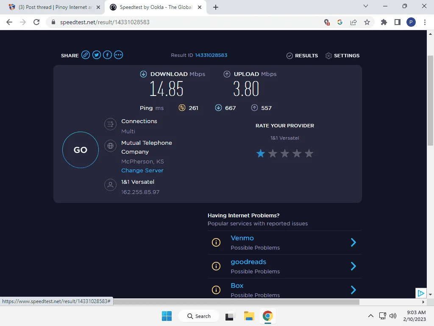Open Task View on taskbar
The width and height of the screenshot is (434, 326).
[x=230, y=316]
